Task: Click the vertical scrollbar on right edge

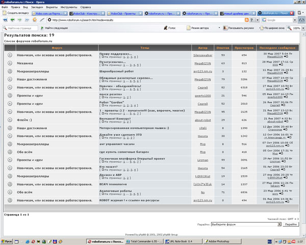Action: point(303,128)
